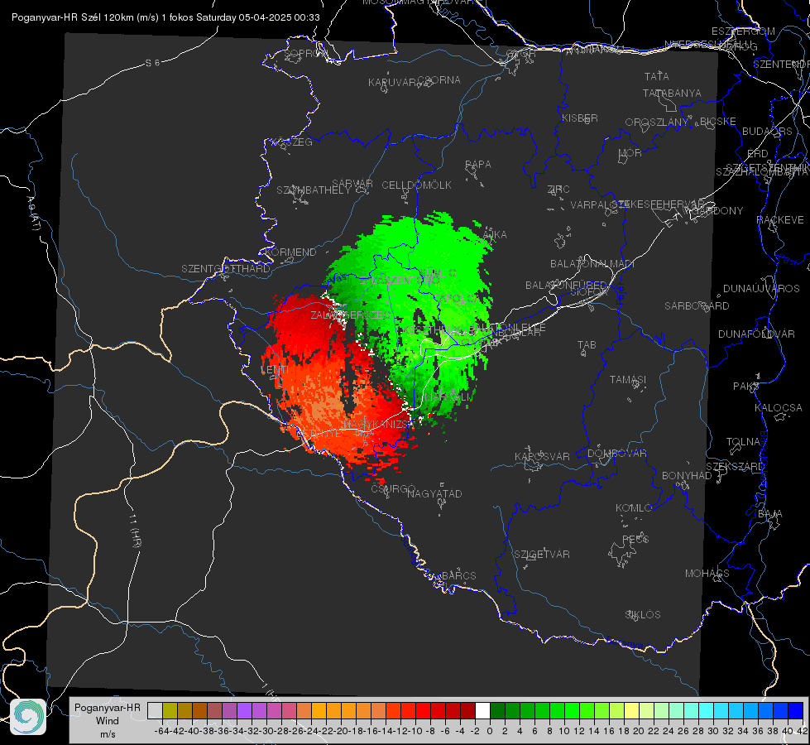Screen dimensions: 810x745
Task: Select the PECS city label
Action: [x=635, y=539]
